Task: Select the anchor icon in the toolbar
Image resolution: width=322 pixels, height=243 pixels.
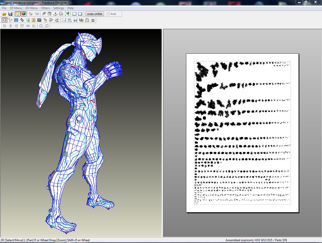Action: pyautogui.click(x=56, y=14)
